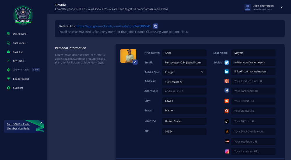Click the Reddit social icon

[227, 101]
